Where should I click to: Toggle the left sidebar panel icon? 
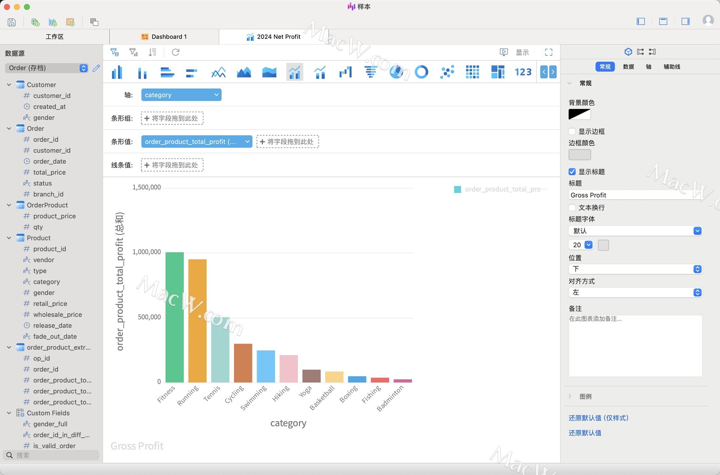click(x=641, y=21)
